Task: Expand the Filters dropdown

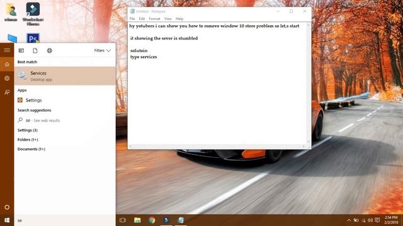Action: 102,50
